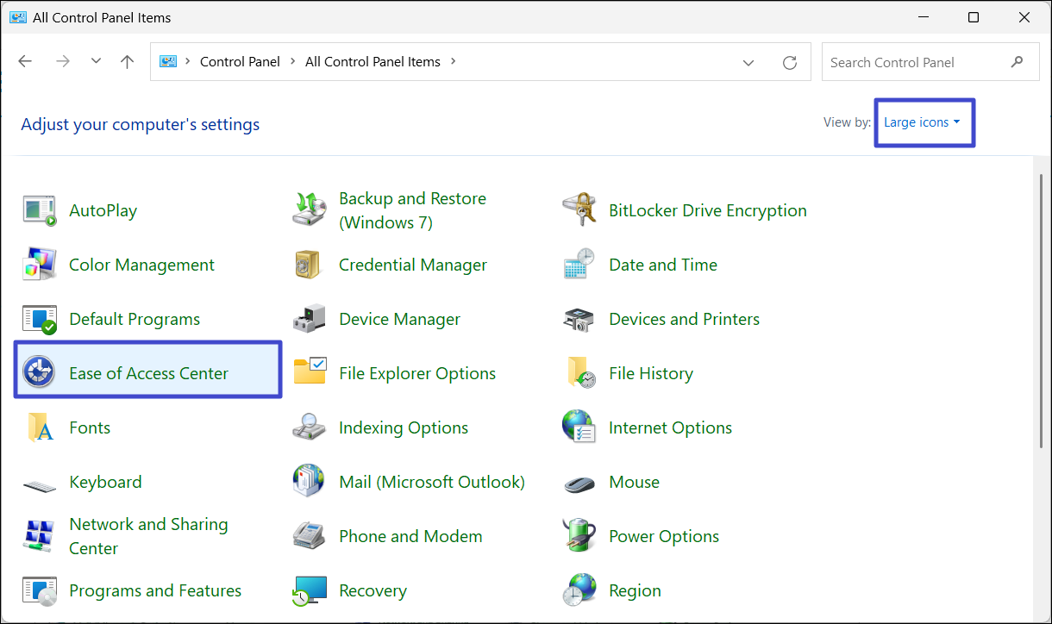
Task: Open the AutoPlay icon
Action: pos(40,210)
